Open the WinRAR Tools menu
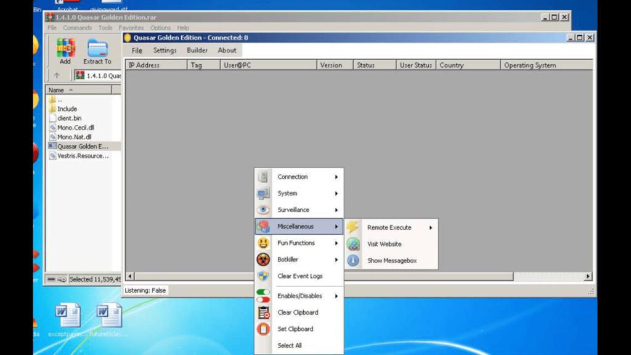631x355 pixels. (105, 28)
